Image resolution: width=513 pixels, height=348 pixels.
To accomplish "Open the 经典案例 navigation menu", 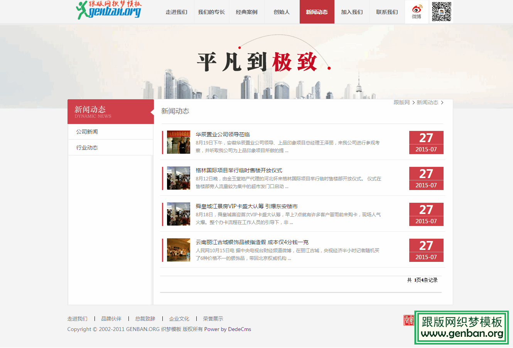I will pyautogui.click(x=246, y=12).
